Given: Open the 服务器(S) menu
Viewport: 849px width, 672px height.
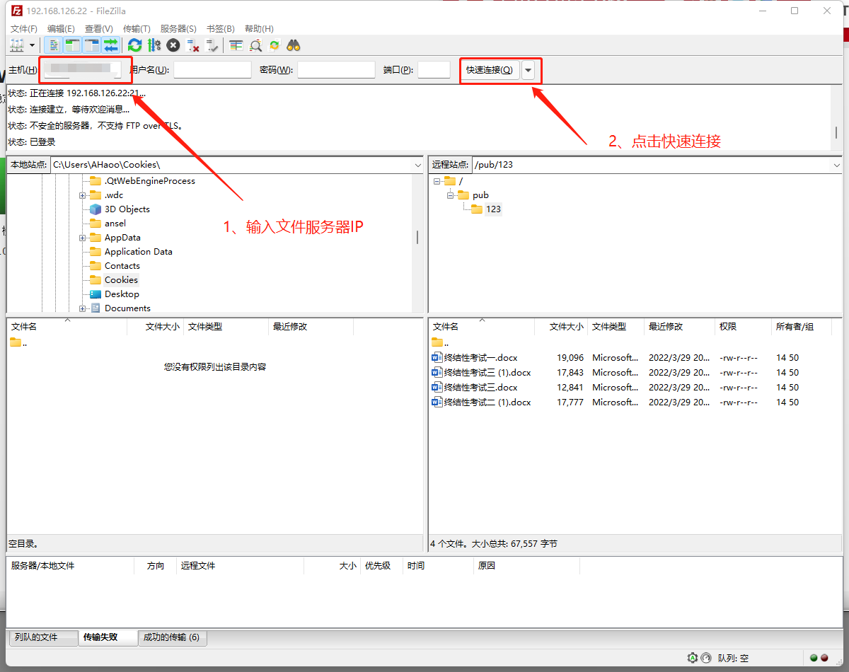Looking at the screenshot, I should coord(178,28).
